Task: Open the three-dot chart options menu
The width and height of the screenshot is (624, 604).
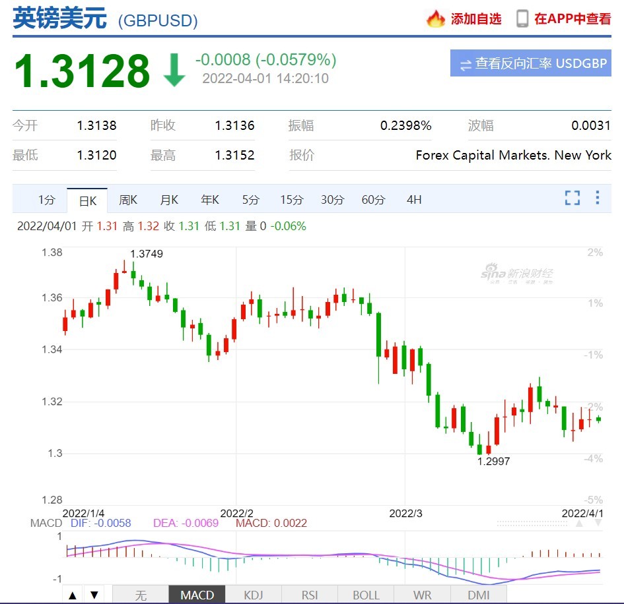Action: pos(598,198)
